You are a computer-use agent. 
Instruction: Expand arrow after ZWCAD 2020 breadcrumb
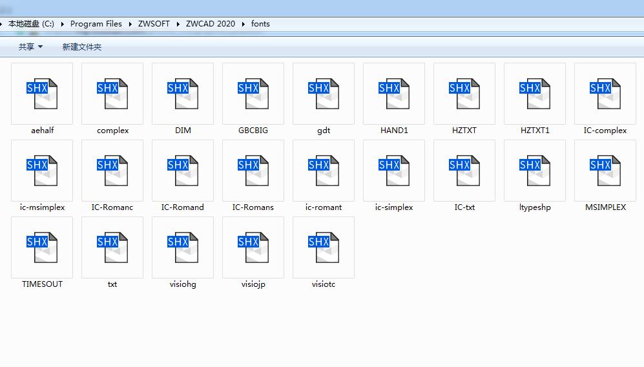[243, 25]
